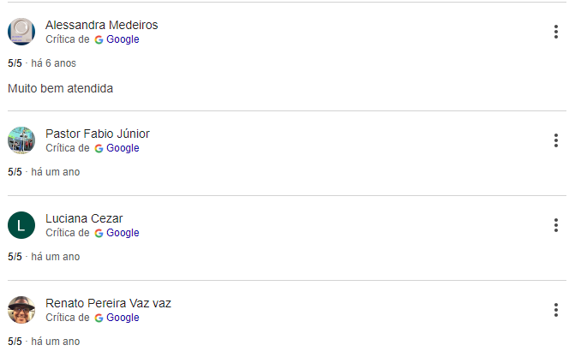Click Alessandra Medeiros profile picture

point(21,32)
